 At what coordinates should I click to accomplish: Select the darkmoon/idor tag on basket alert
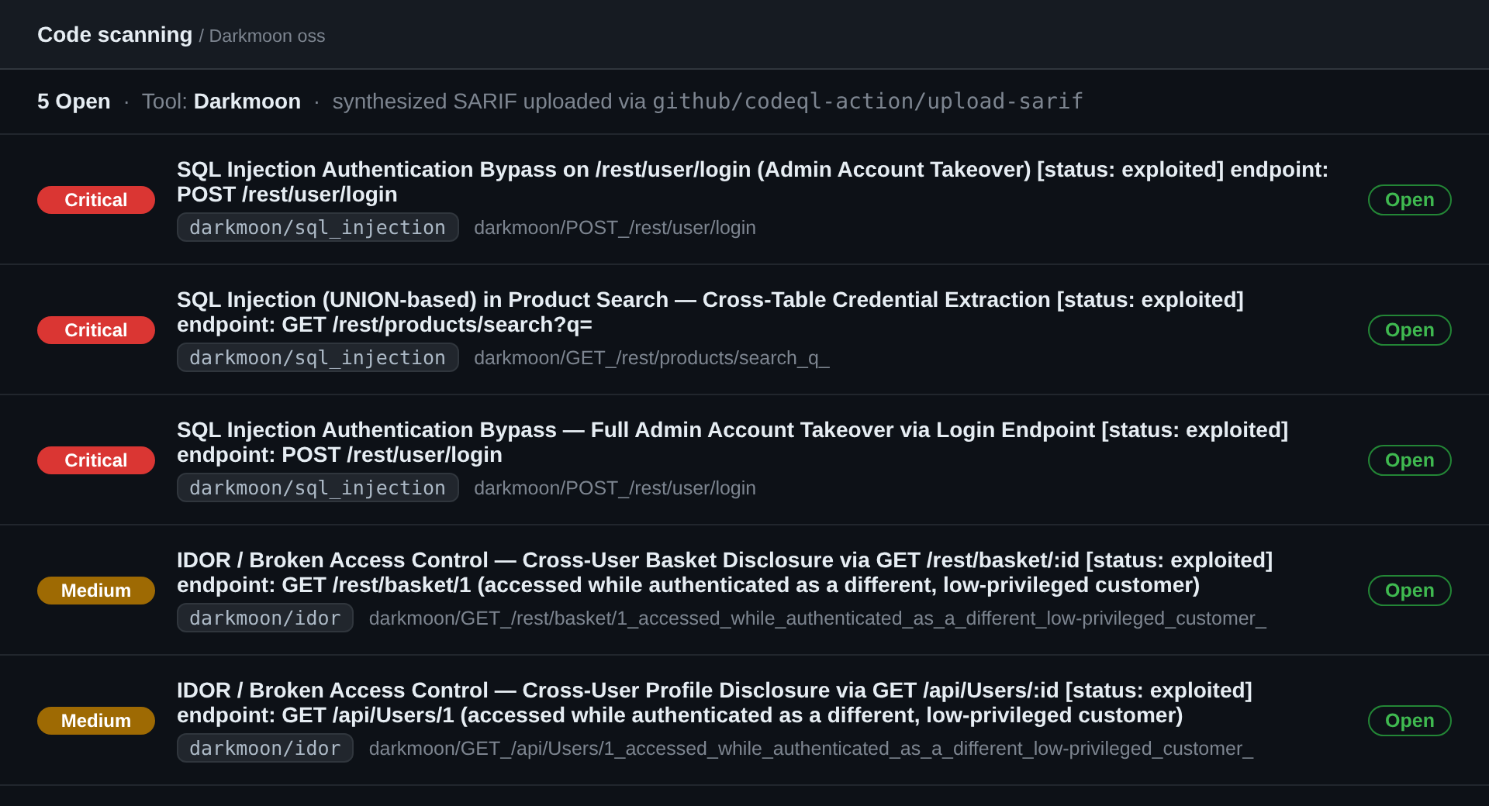click(265, 618)
